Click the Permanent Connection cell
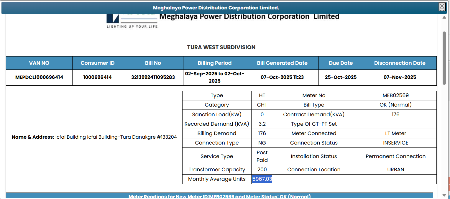 (395, 156)
